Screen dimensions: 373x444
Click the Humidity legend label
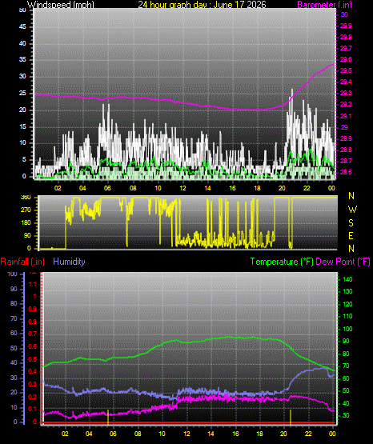[x=69, y=262]
